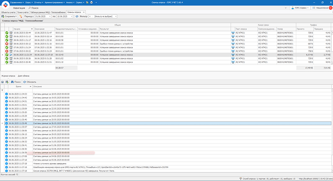Open the ЛЭРС-Сервис account dropdown

pyautogui.click(x=300, y=8)
